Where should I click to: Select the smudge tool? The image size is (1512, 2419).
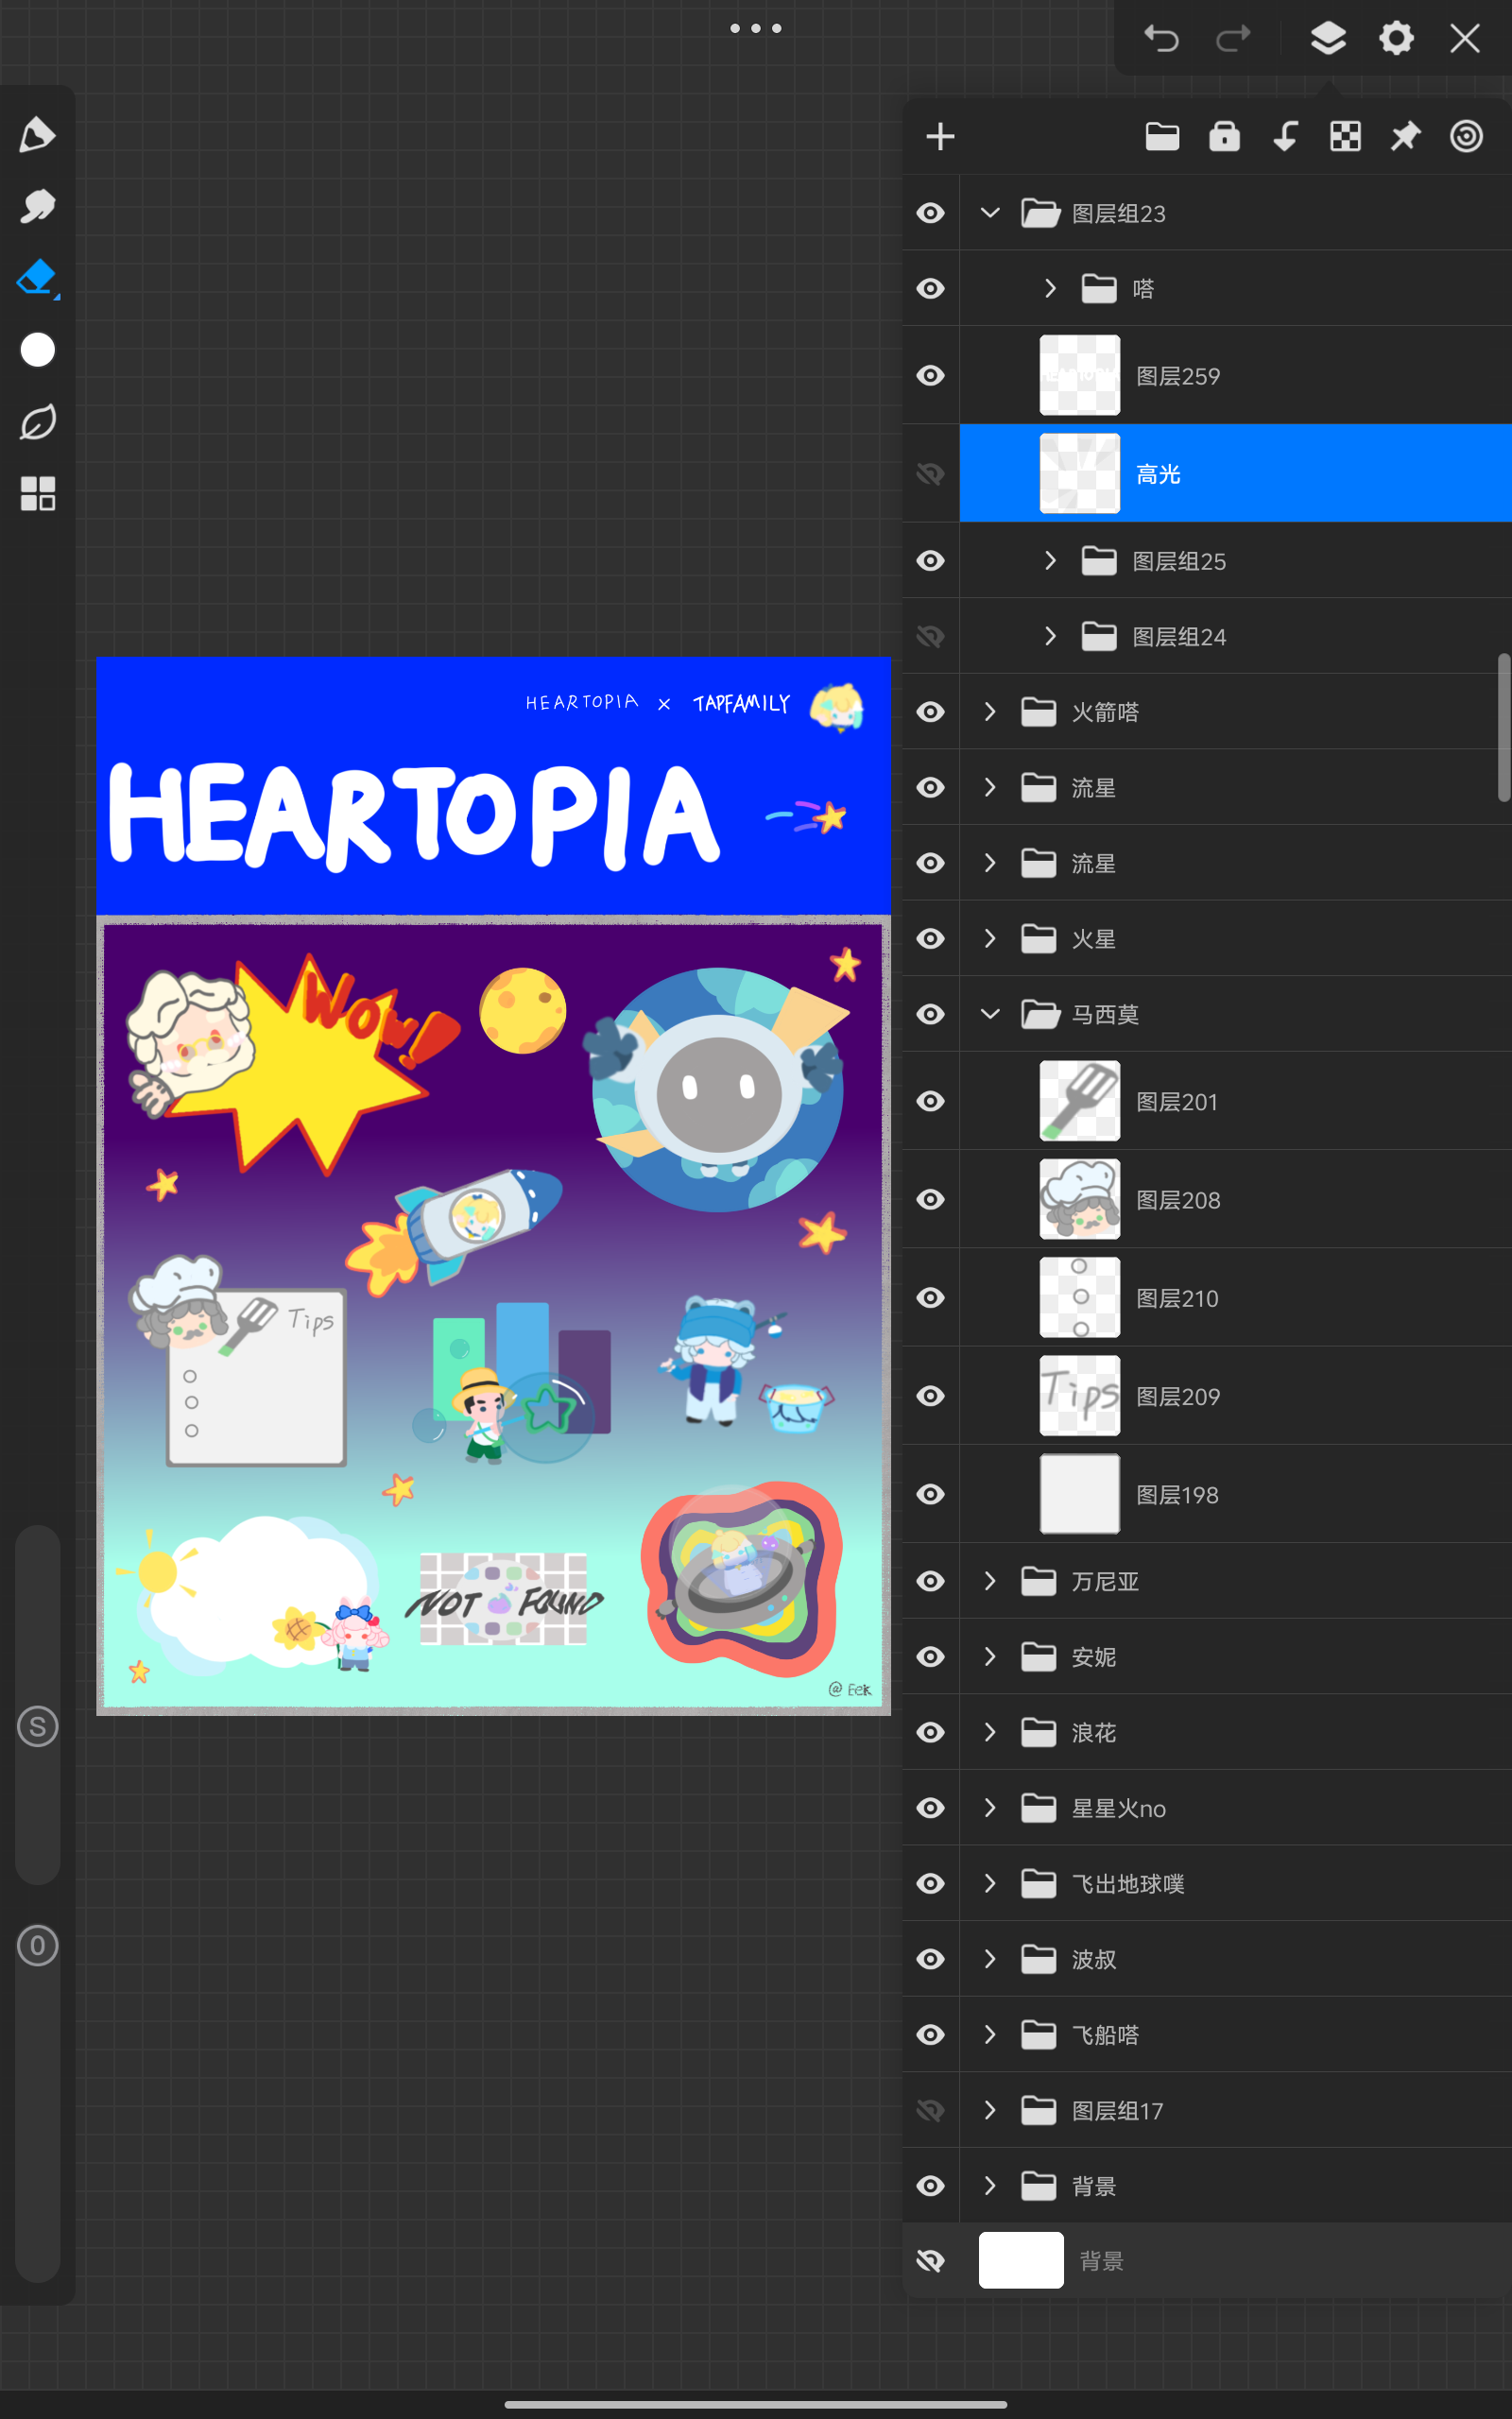click(x=37, y=207)
